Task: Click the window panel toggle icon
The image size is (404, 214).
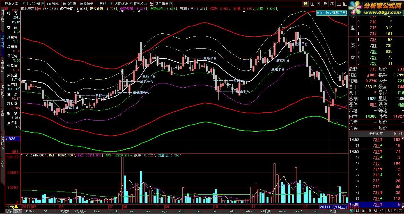Action: pos(338,4)
